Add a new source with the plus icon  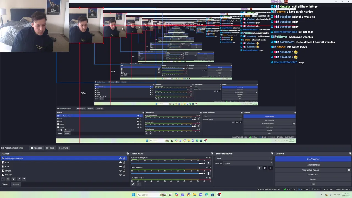coord(3,179)
